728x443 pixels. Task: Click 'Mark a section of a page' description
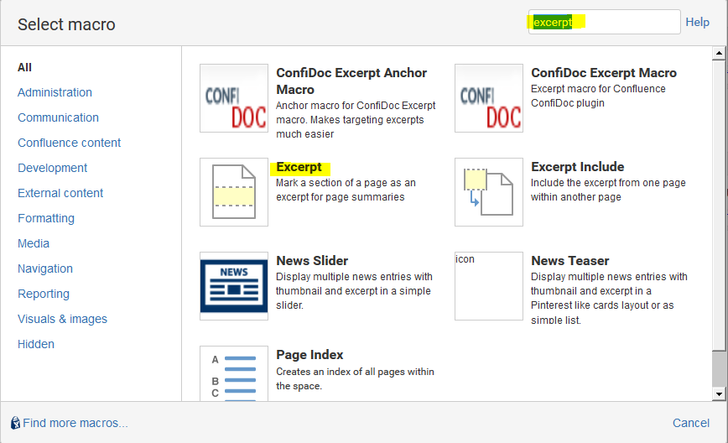click(346, 190)
